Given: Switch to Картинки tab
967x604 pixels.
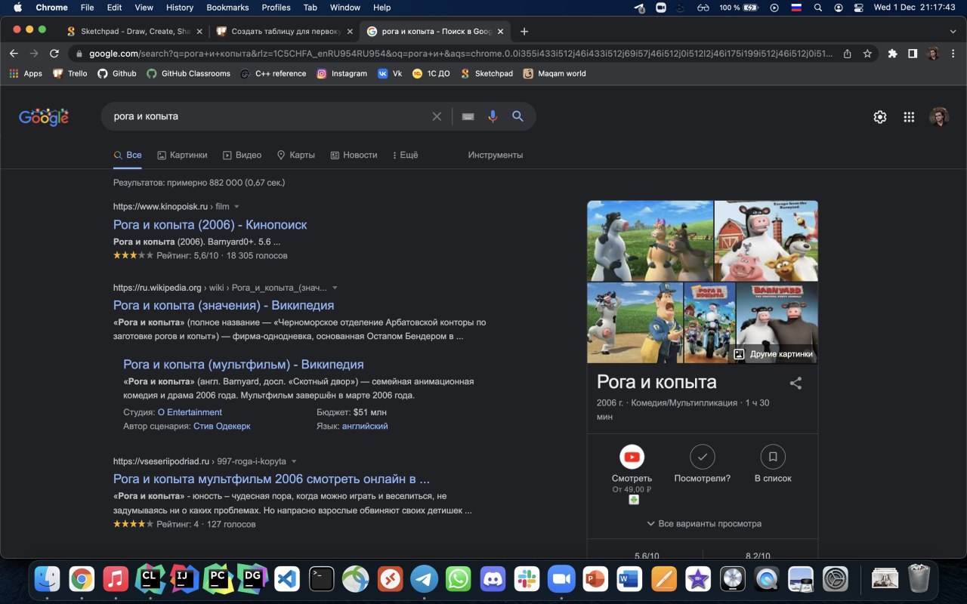Looking at the screenshot, I should point(182,155).
